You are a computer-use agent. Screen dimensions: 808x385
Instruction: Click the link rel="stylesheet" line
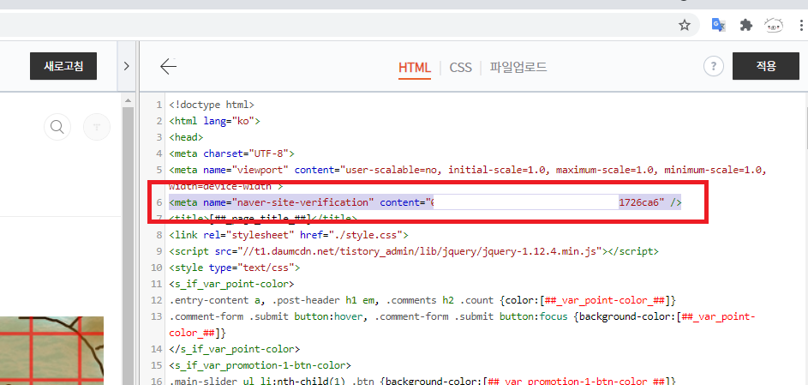coord(289,235)
